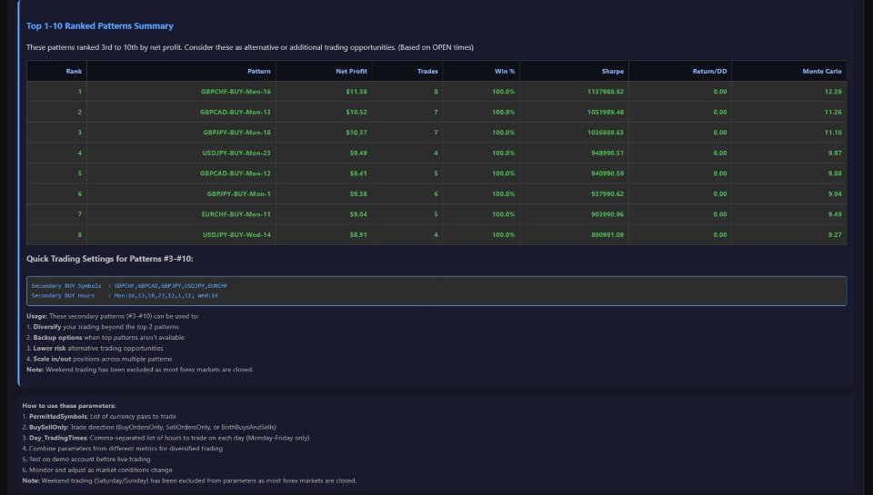Click trades count 6 for GBPJPY-BUY-Mon-1 row
The image size is (873, 495).
[436, 194]
